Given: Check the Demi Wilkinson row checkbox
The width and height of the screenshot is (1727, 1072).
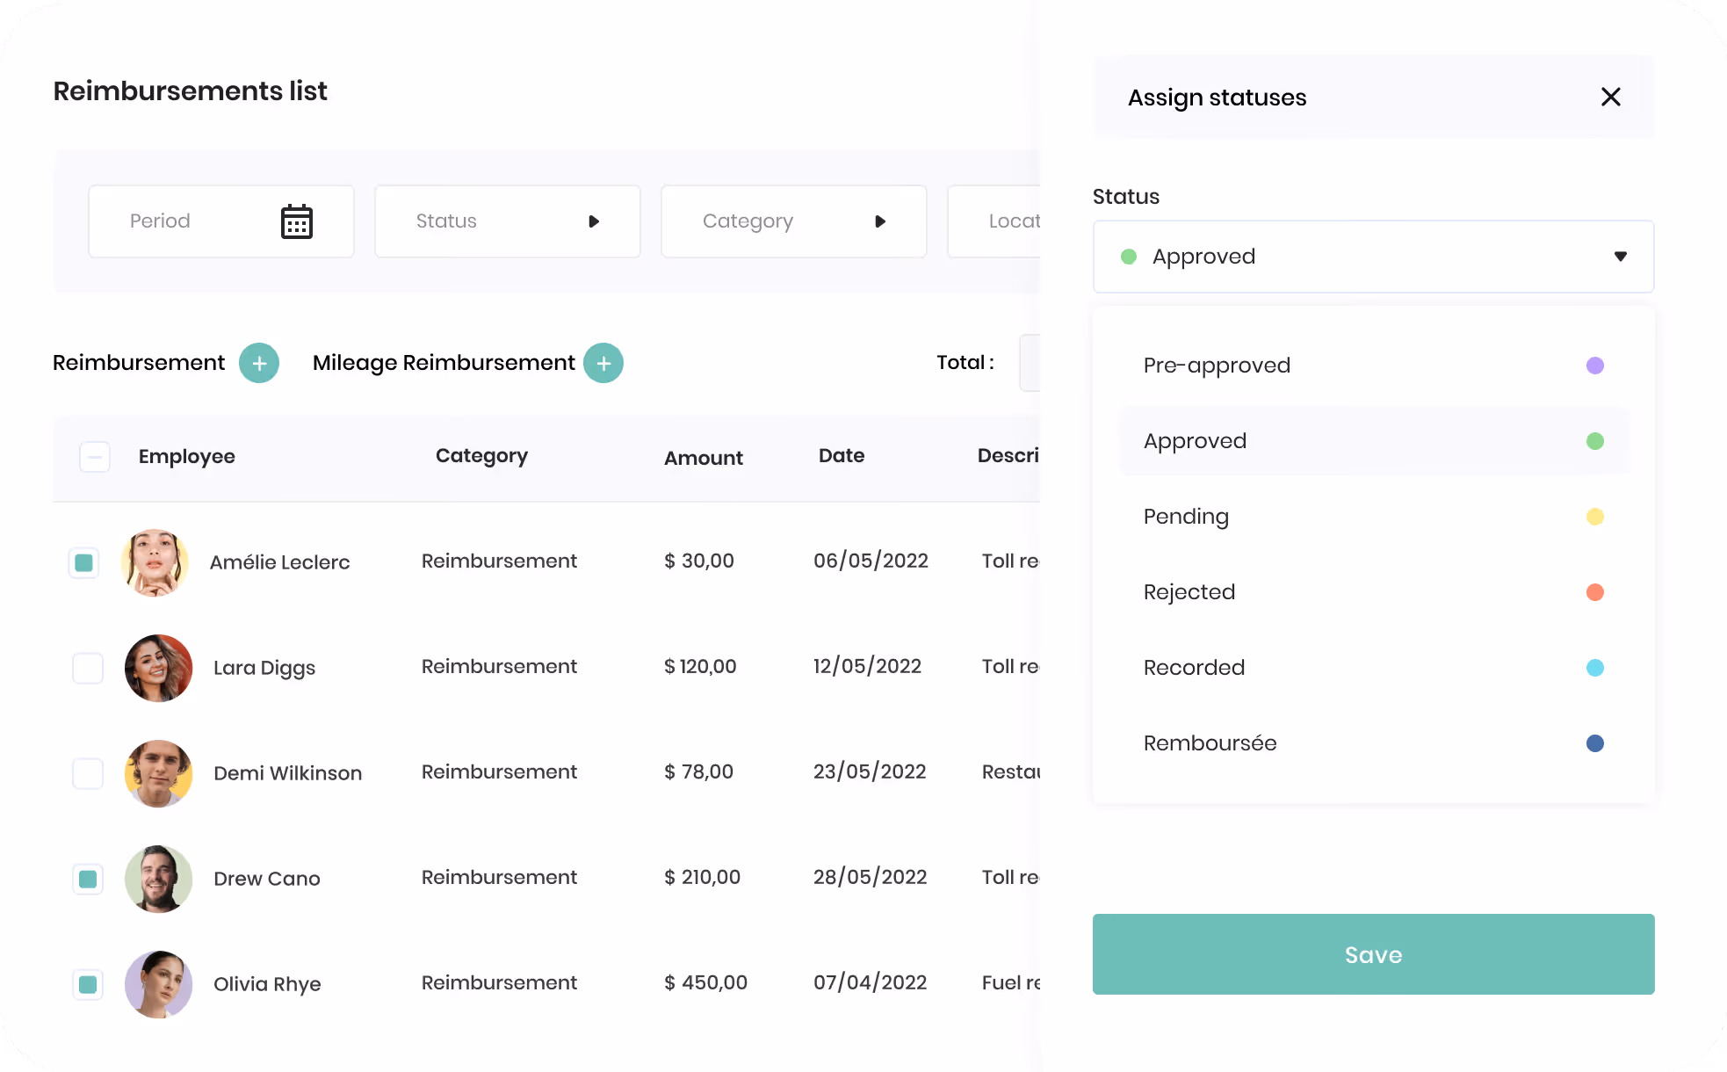Looking at the screenshot, I should (88, 773).
